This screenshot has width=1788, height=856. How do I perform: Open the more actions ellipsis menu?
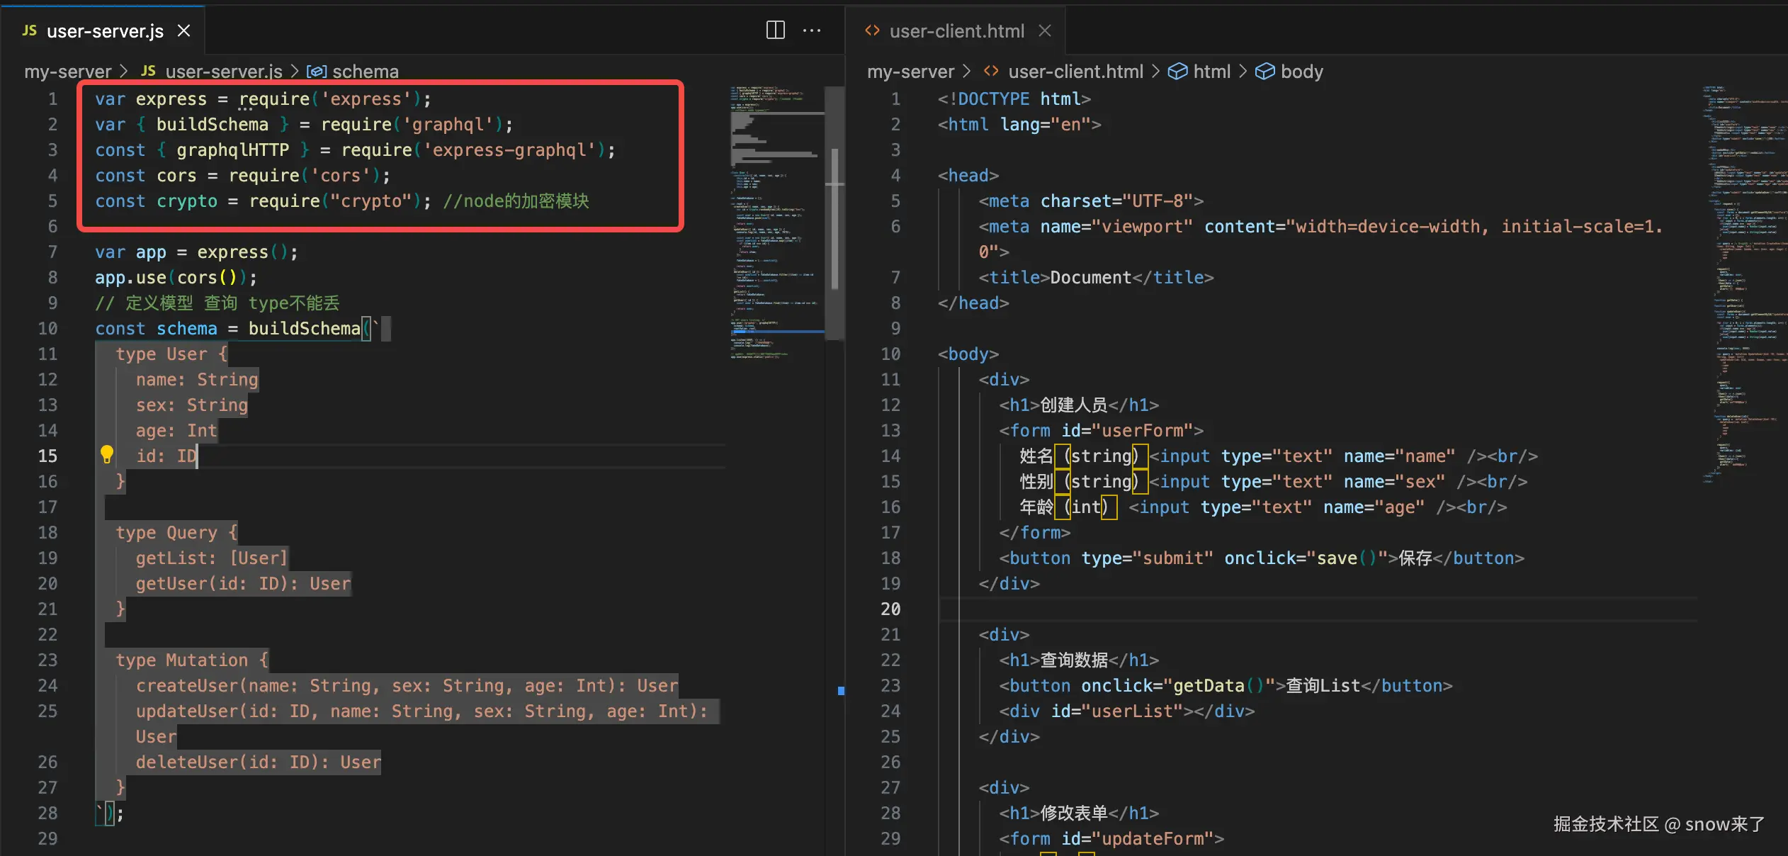[812, 30]
